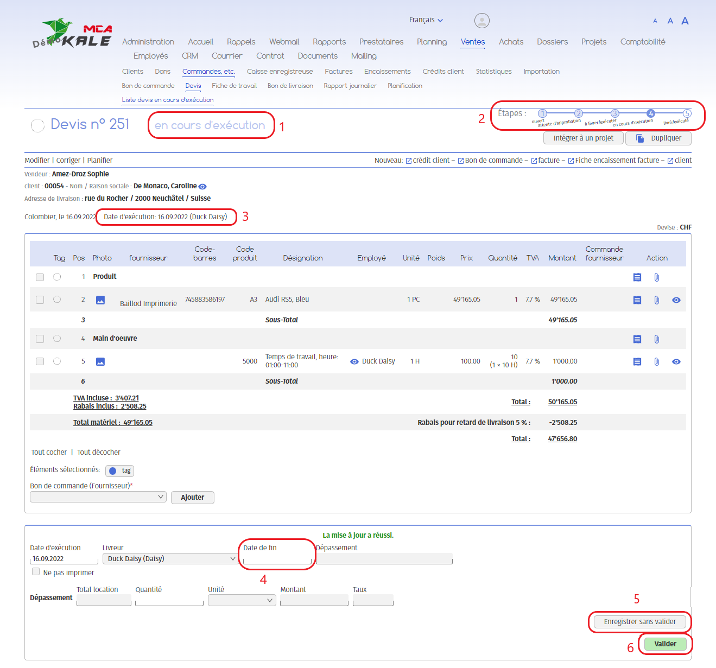Click the Date de fin input field

[277, 559]
